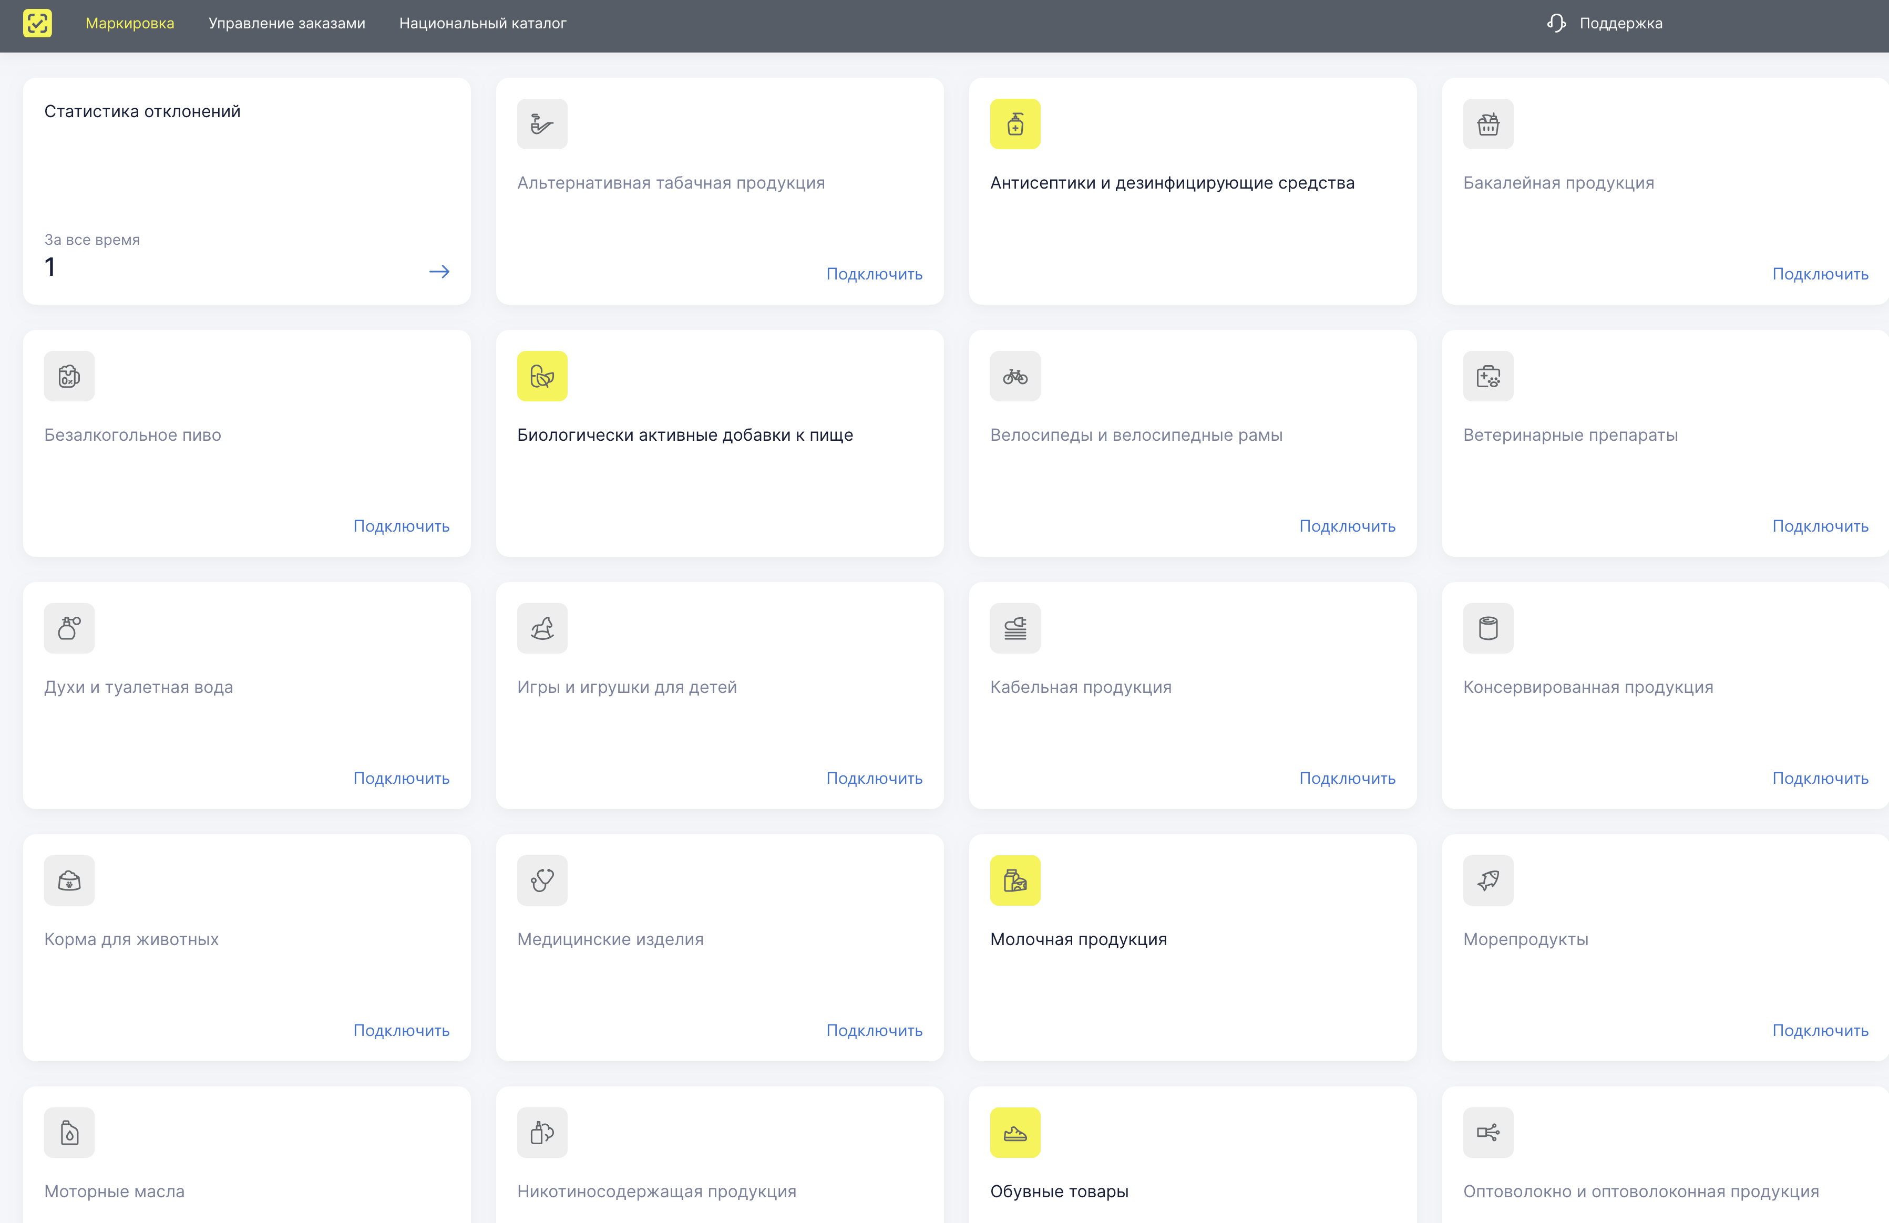This screenshot has height=1223, width=1889.
Task: Select the Никотиносодержащая продукция title
Action: (x=656, y=1192)
